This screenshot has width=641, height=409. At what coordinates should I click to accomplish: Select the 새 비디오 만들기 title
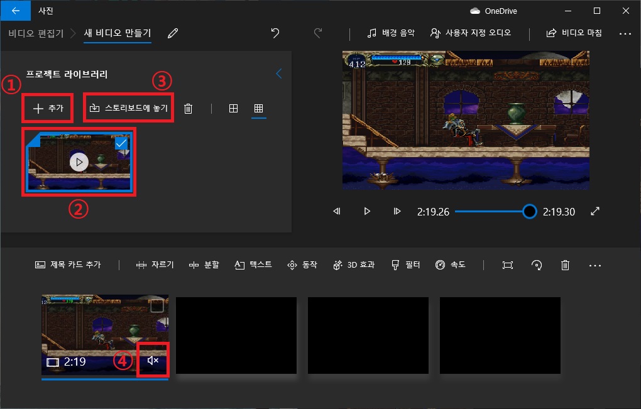click(x=118, y=33)
